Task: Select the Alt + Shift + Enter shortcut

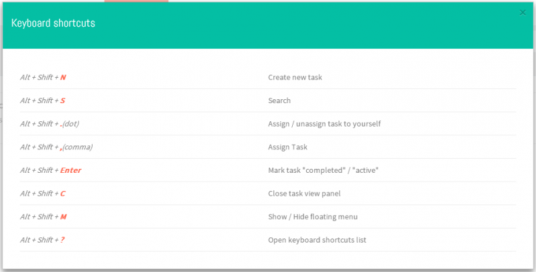Action: pos(51,170)
